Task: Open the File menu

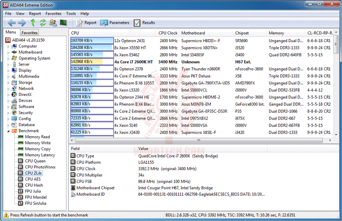Action: (x=8, y=13)
